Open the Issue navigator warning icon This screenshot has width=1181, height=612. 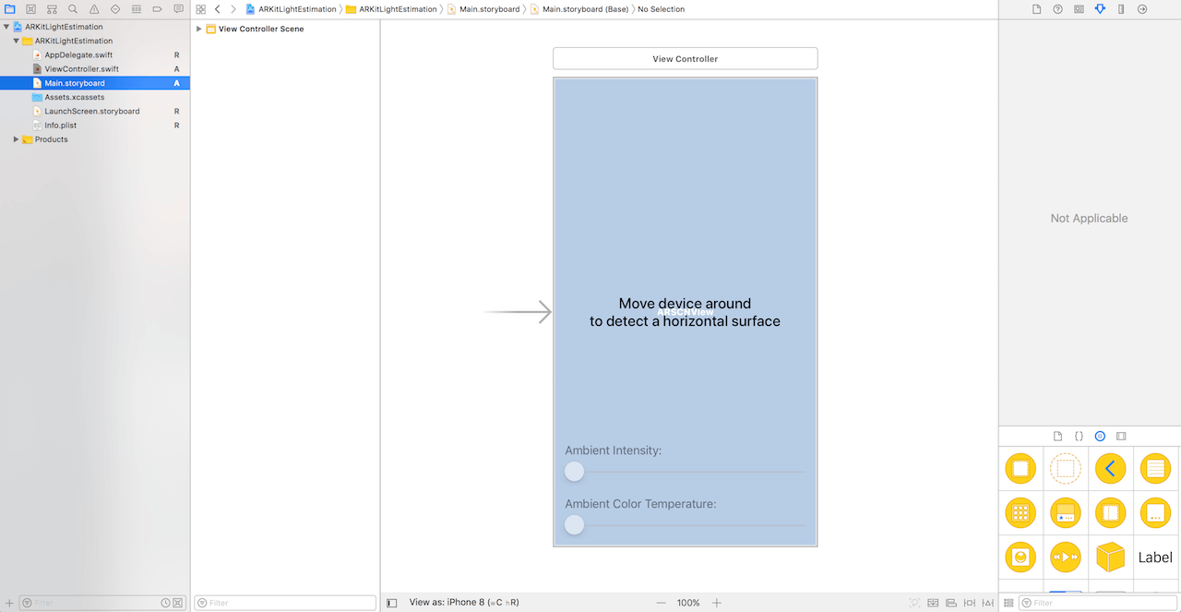(94, 9)
